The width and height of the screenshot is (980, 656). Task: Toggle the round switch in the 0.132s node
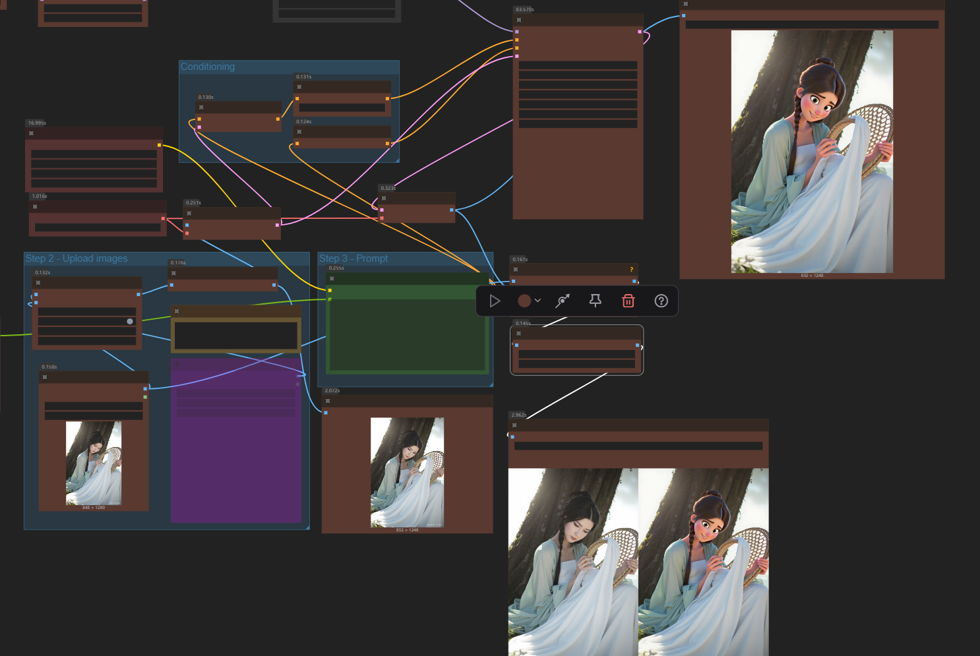pyautogui.click(x=130, y=322)
